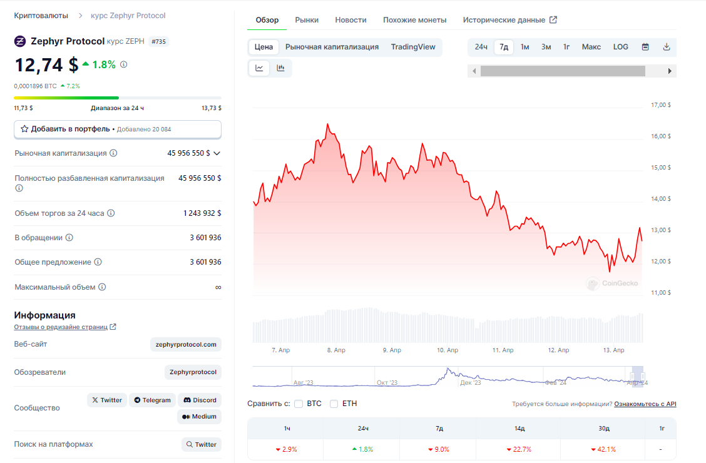Show info for Общее предложение
This screenshot has width=706, height=463.
[x=98, y=262]
